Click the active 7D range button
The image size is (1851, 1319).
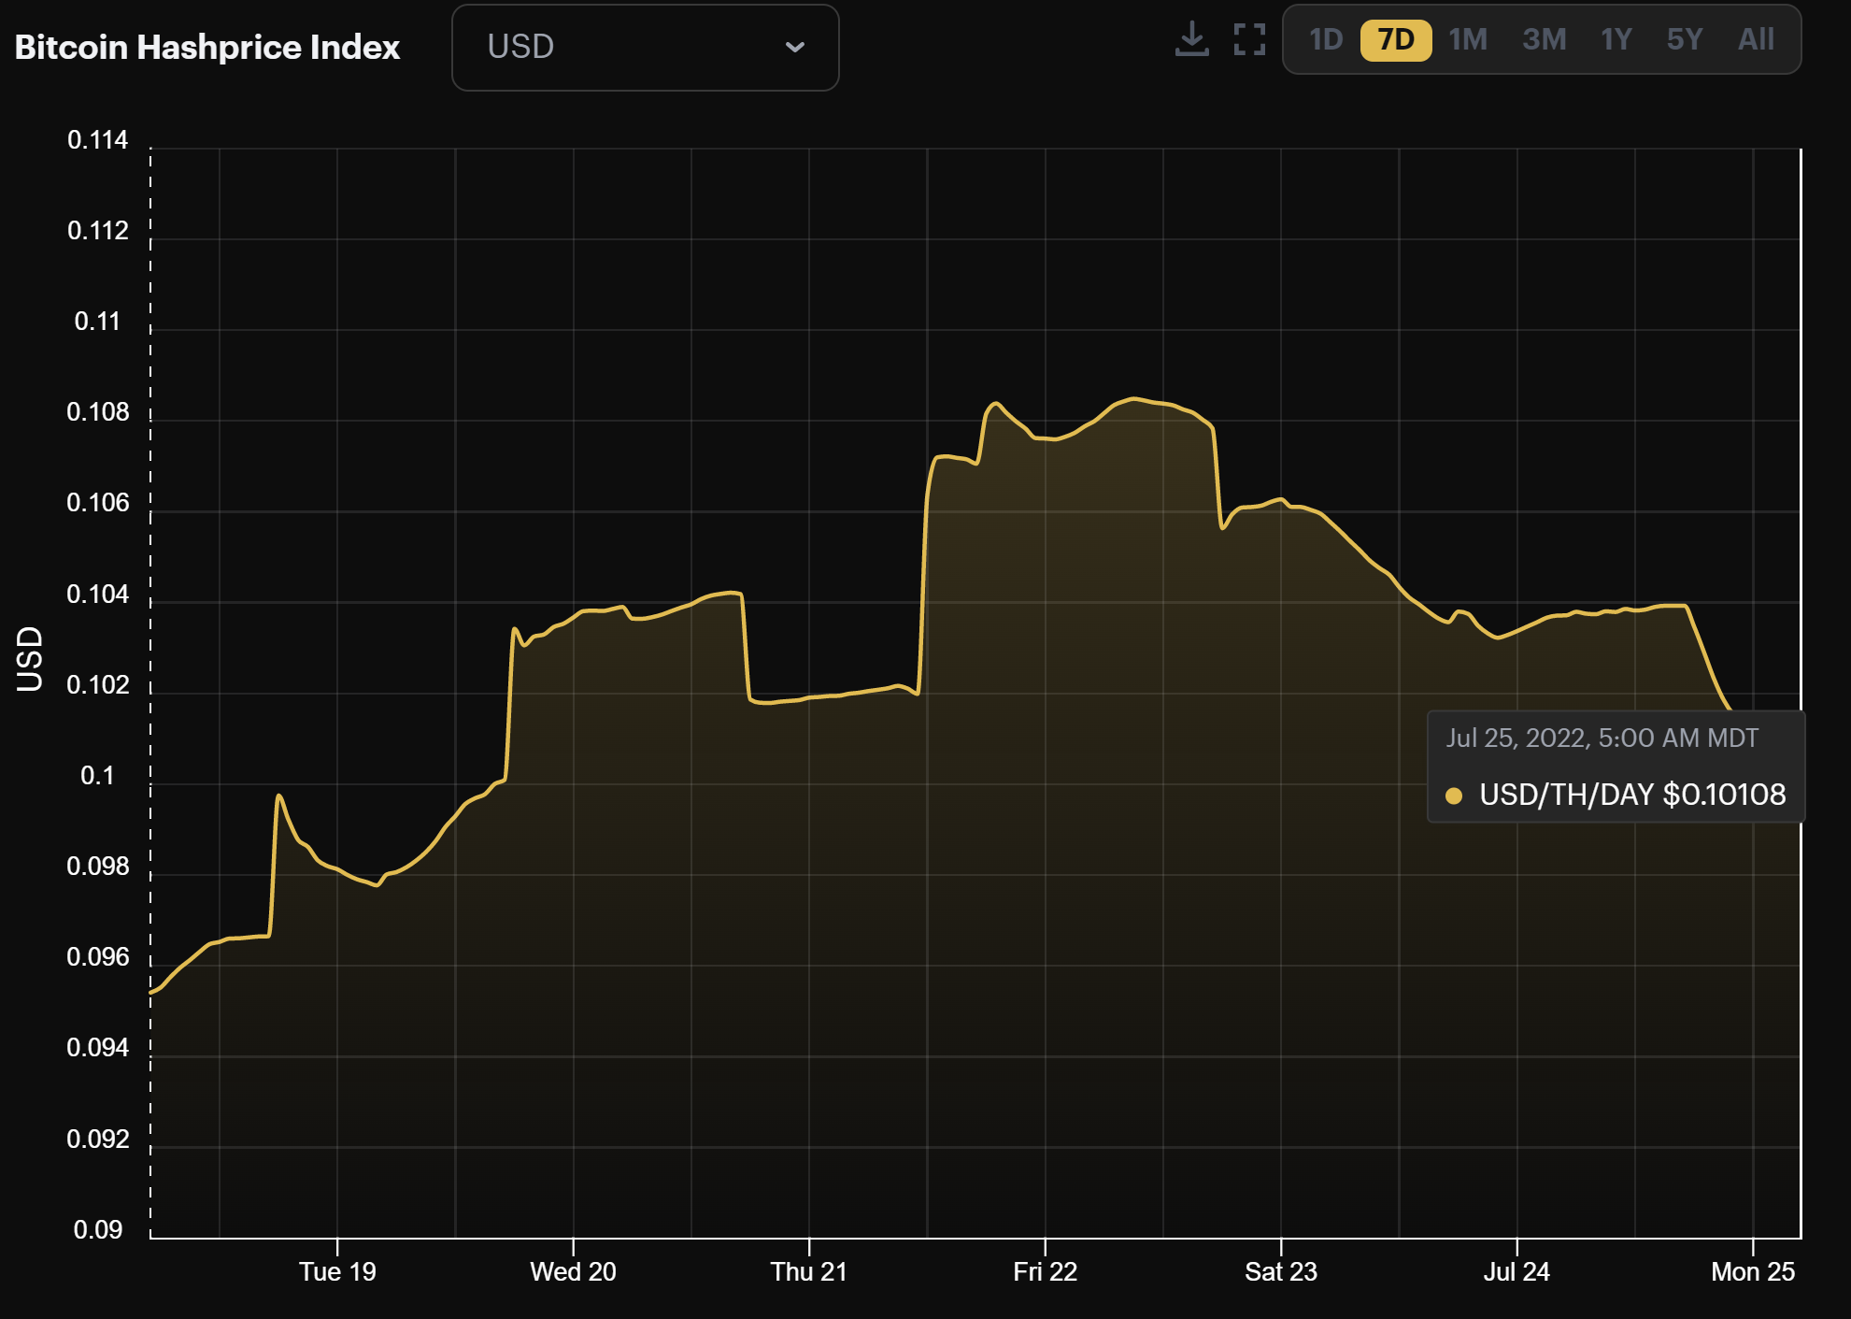(x=1395, y=39)
